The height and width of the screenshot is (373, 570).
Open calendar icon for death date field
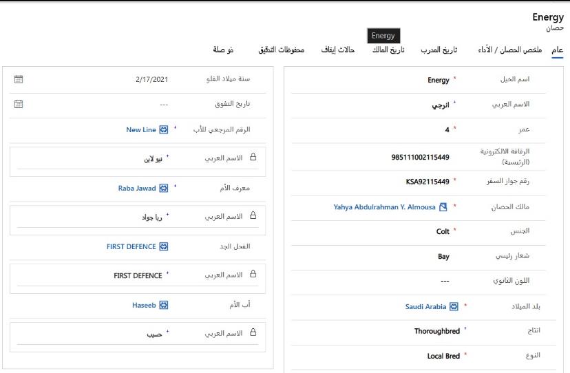(19, 104)
